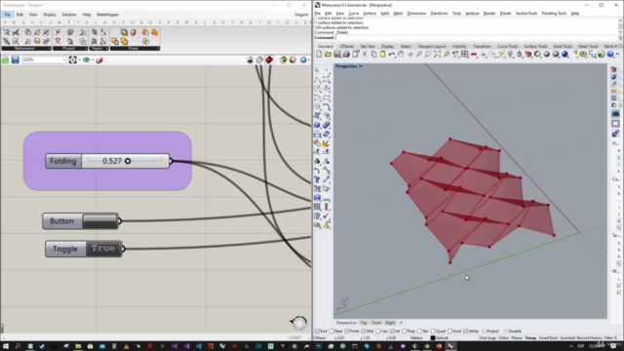
Task: Click the Undo arrow icon in Rhino
Action: pos(392,55)
